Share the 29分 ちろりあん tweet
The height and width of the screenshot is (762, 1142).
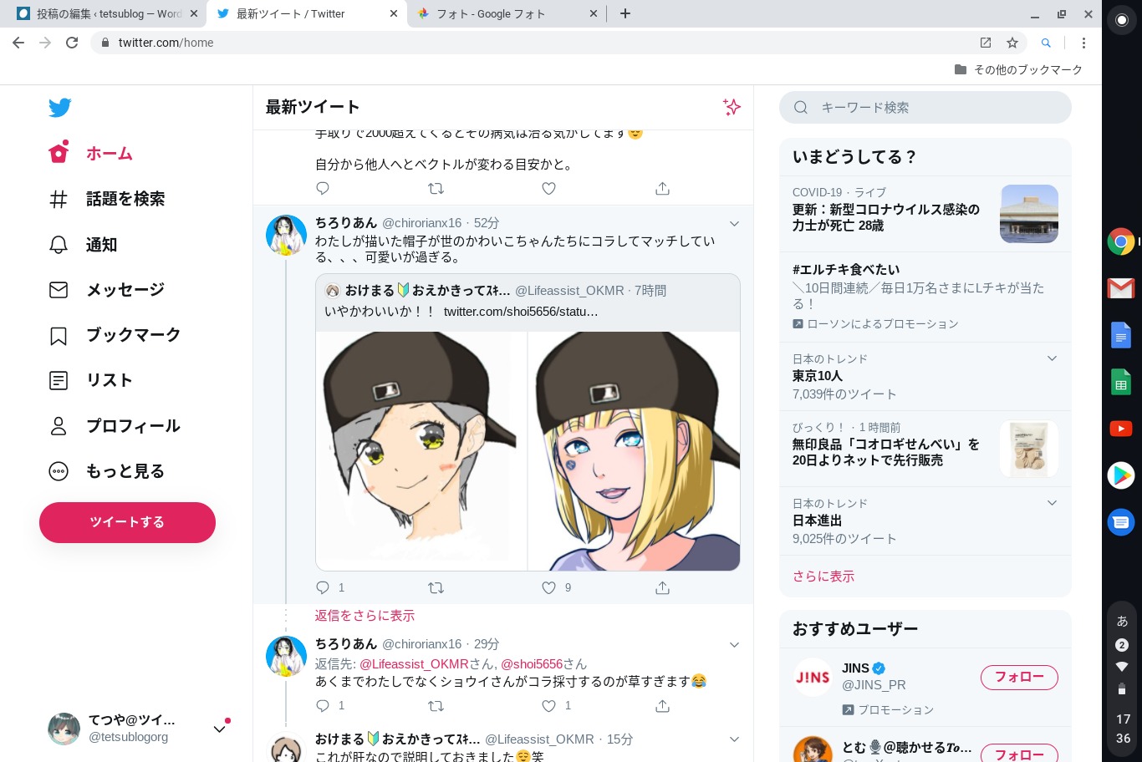pyautogui.click(x=662, y=706)
